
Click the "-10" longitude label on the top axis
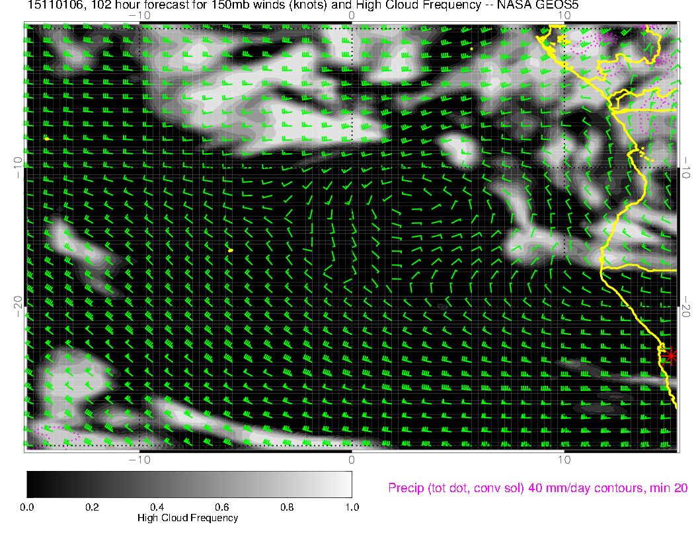(139, 15)
